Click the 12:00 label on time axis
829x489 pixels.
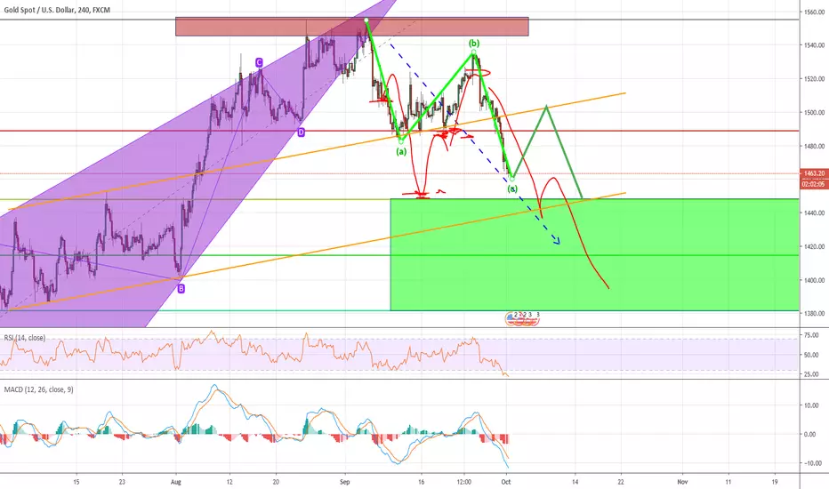pyautogui.click(x=464, y=482)
